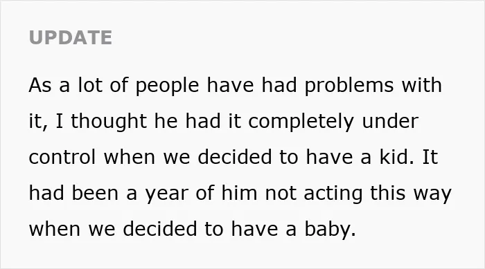Screen dimensions: 485x269
Task: Click the word "him"
Action: point(239,193)
